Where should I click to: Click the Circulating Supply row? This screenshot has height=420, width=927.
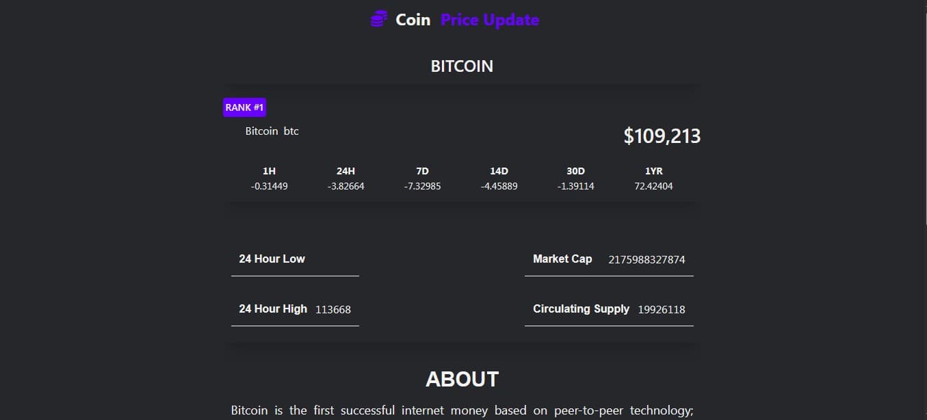(609, 309)
